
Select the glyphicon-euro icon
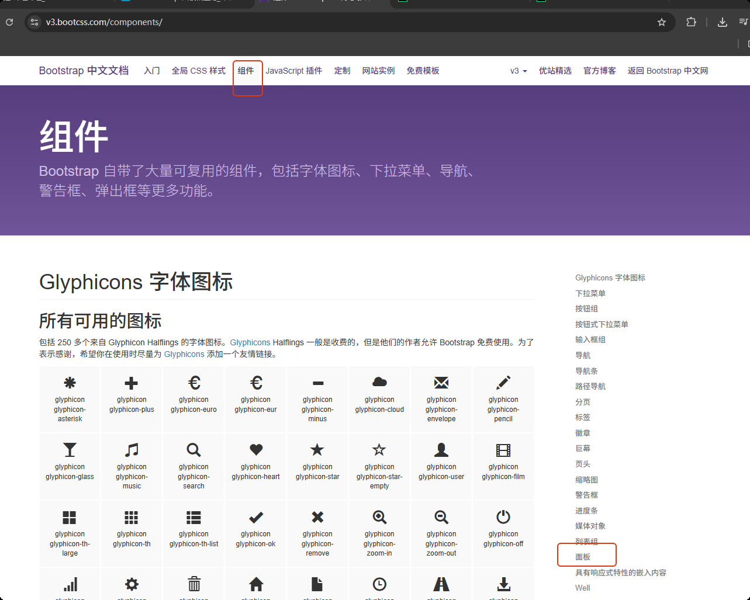tap(194, 383)
